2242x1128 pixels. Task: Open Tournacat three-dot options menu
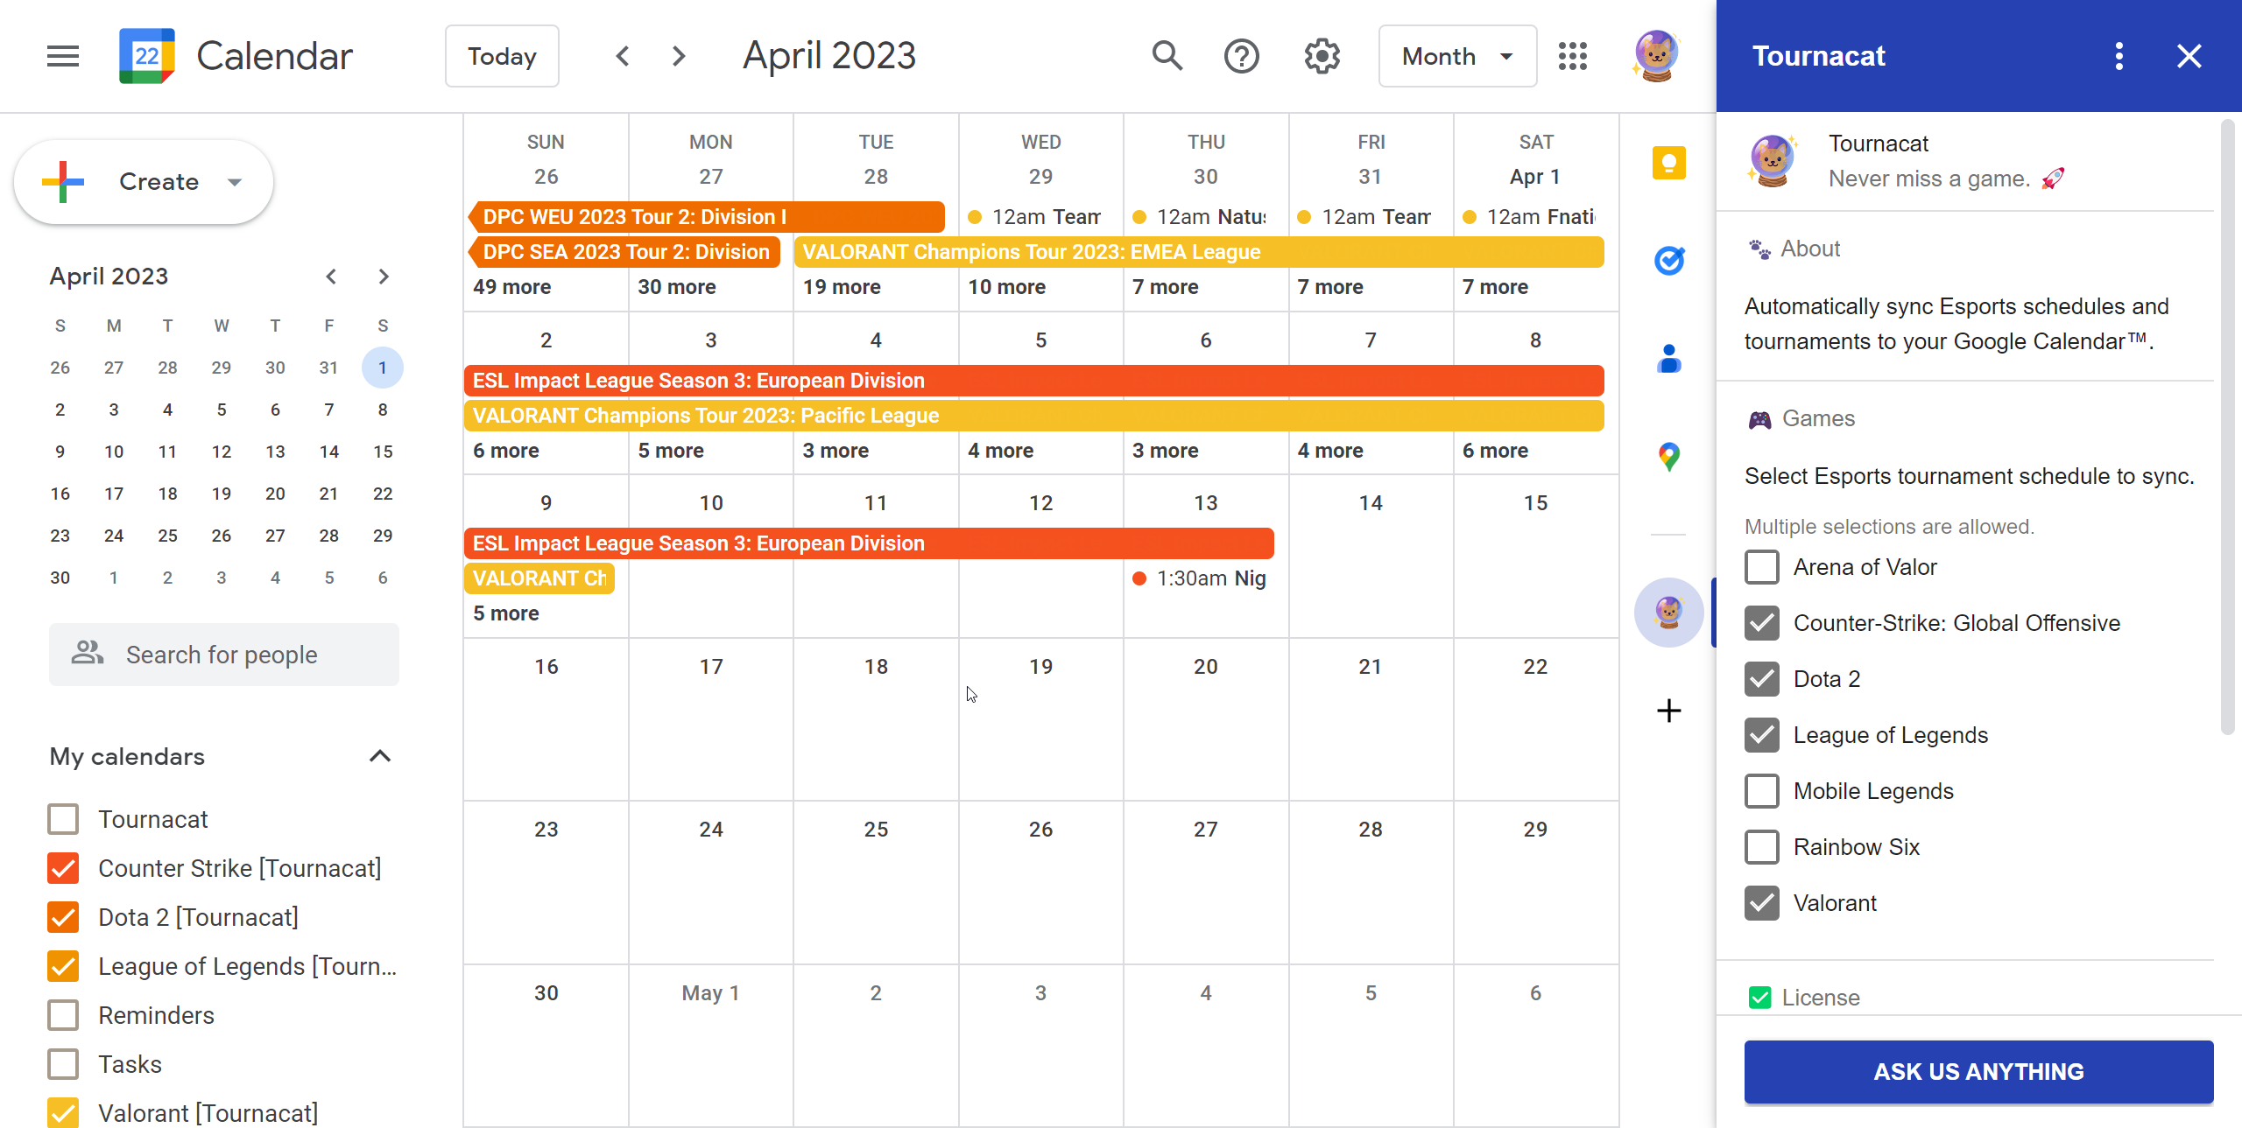[x=2119, y=56]
